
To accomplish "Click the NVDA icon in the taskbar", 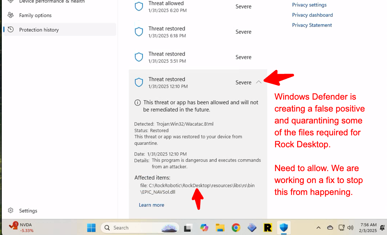I will pyautogui.click(x=13, y=227).
